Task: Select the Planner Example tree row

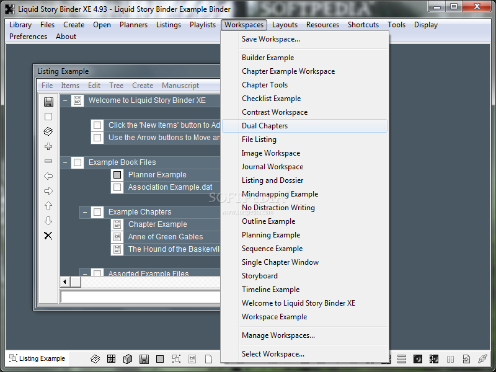Action: (x=166, y=175)
